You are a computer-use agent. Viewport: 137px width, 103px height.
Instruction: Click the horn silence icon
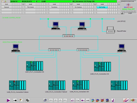[x=133, y=100]
